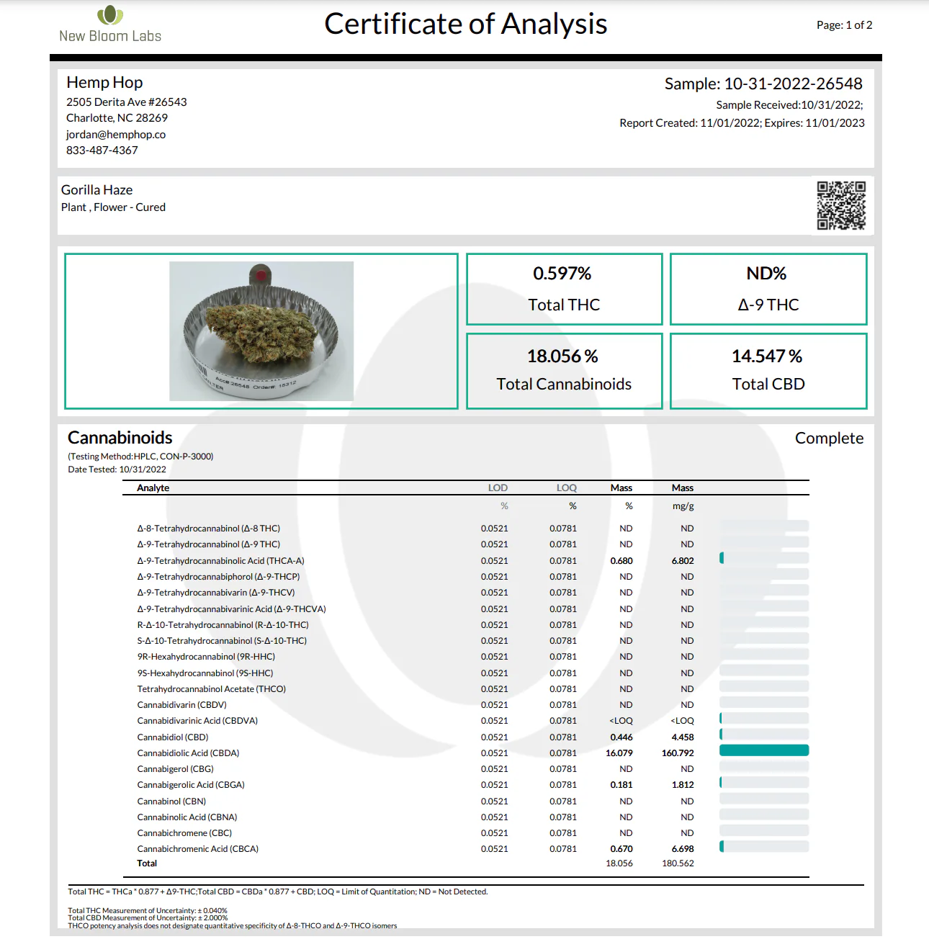Click the 'Gorilla Haze' product name
This screenshot has height=952, width=929.
coord(97,190)
